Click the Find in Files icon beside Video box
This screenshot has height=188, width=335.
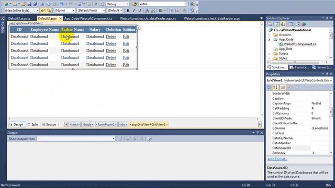(x=135, y=4)
